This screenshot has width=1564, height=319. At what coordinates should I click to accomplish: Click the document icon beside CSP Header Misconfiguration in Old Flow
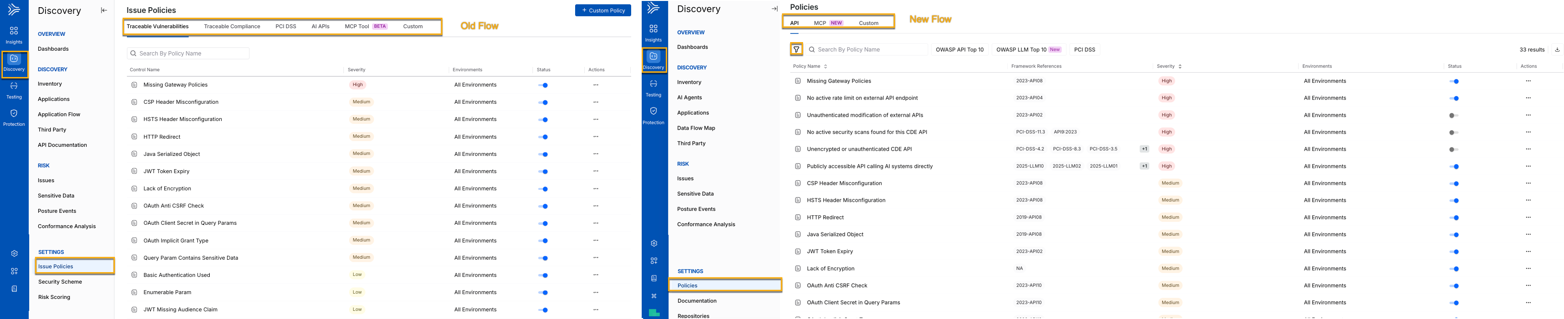[134, 102]
